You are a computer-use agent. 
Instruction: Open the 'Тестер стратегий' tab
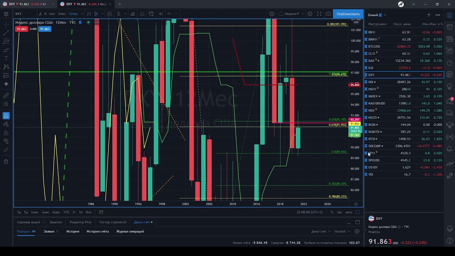[x=113, y=222]
